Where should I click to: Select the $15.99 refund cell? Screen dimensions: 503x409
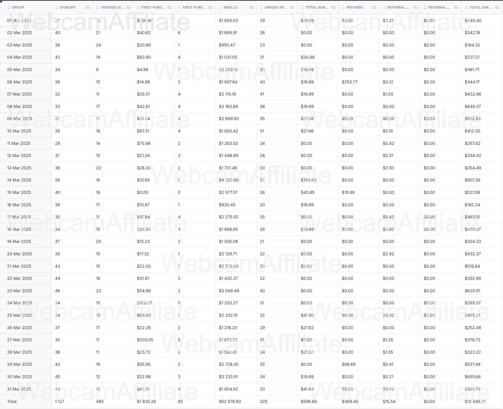(x=348, y=193)
